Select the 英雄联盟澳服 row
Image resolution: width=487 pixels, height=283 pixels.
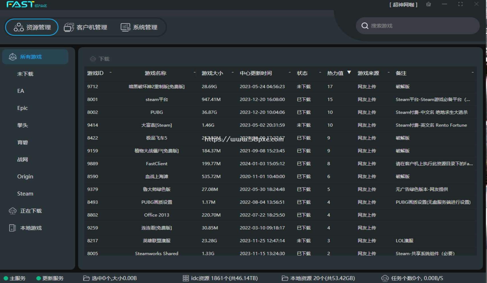(x=280, y=241)
